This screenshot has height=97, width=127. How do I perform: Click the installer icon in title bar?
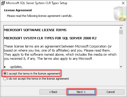coord(3,3)
